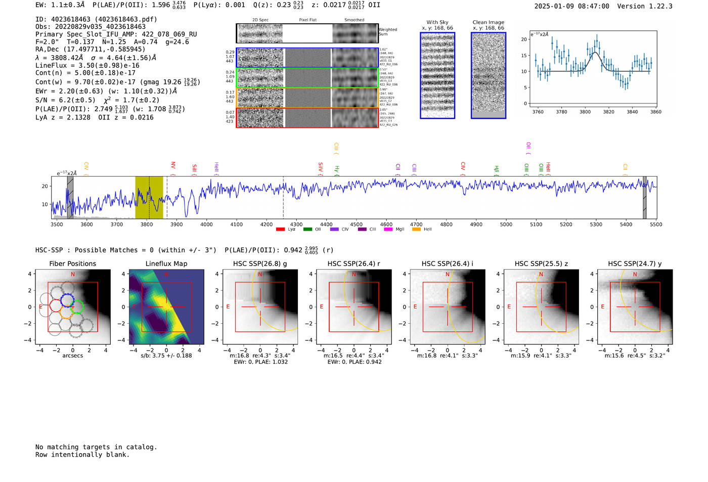Open the Lineflux Map thumbnail
The height and width of the screenshot is (482, 708).
(x=166, y=306)
